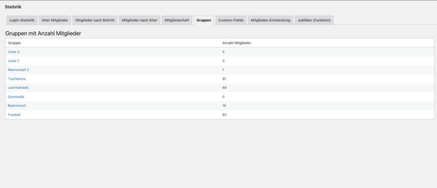The width and height of the screenshot is (437, 188).
Task: Click the Gruppe column header
Action: 15,43
